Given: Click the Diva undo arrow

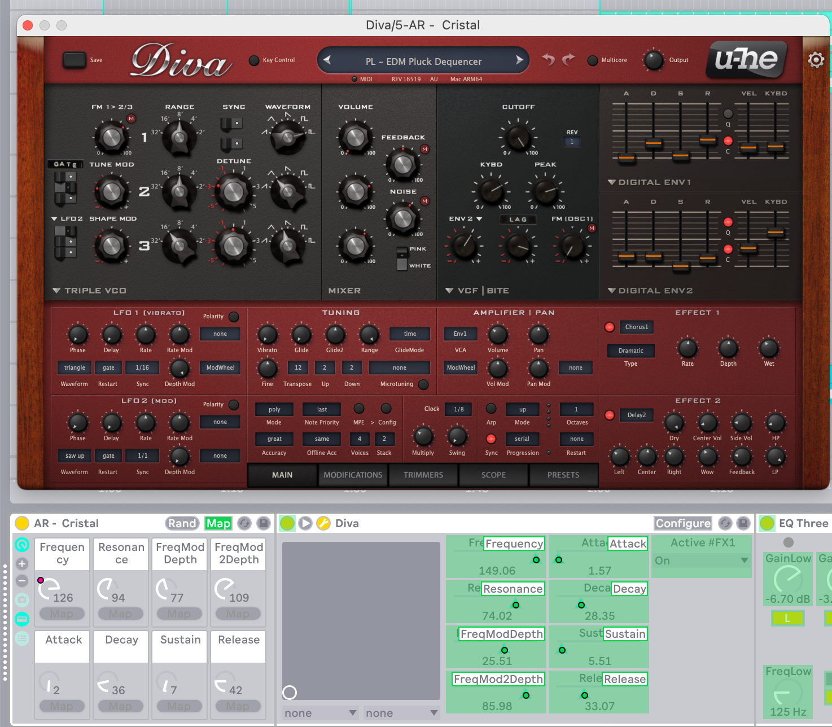Looking at the screenshot, I should click(548, 59).
